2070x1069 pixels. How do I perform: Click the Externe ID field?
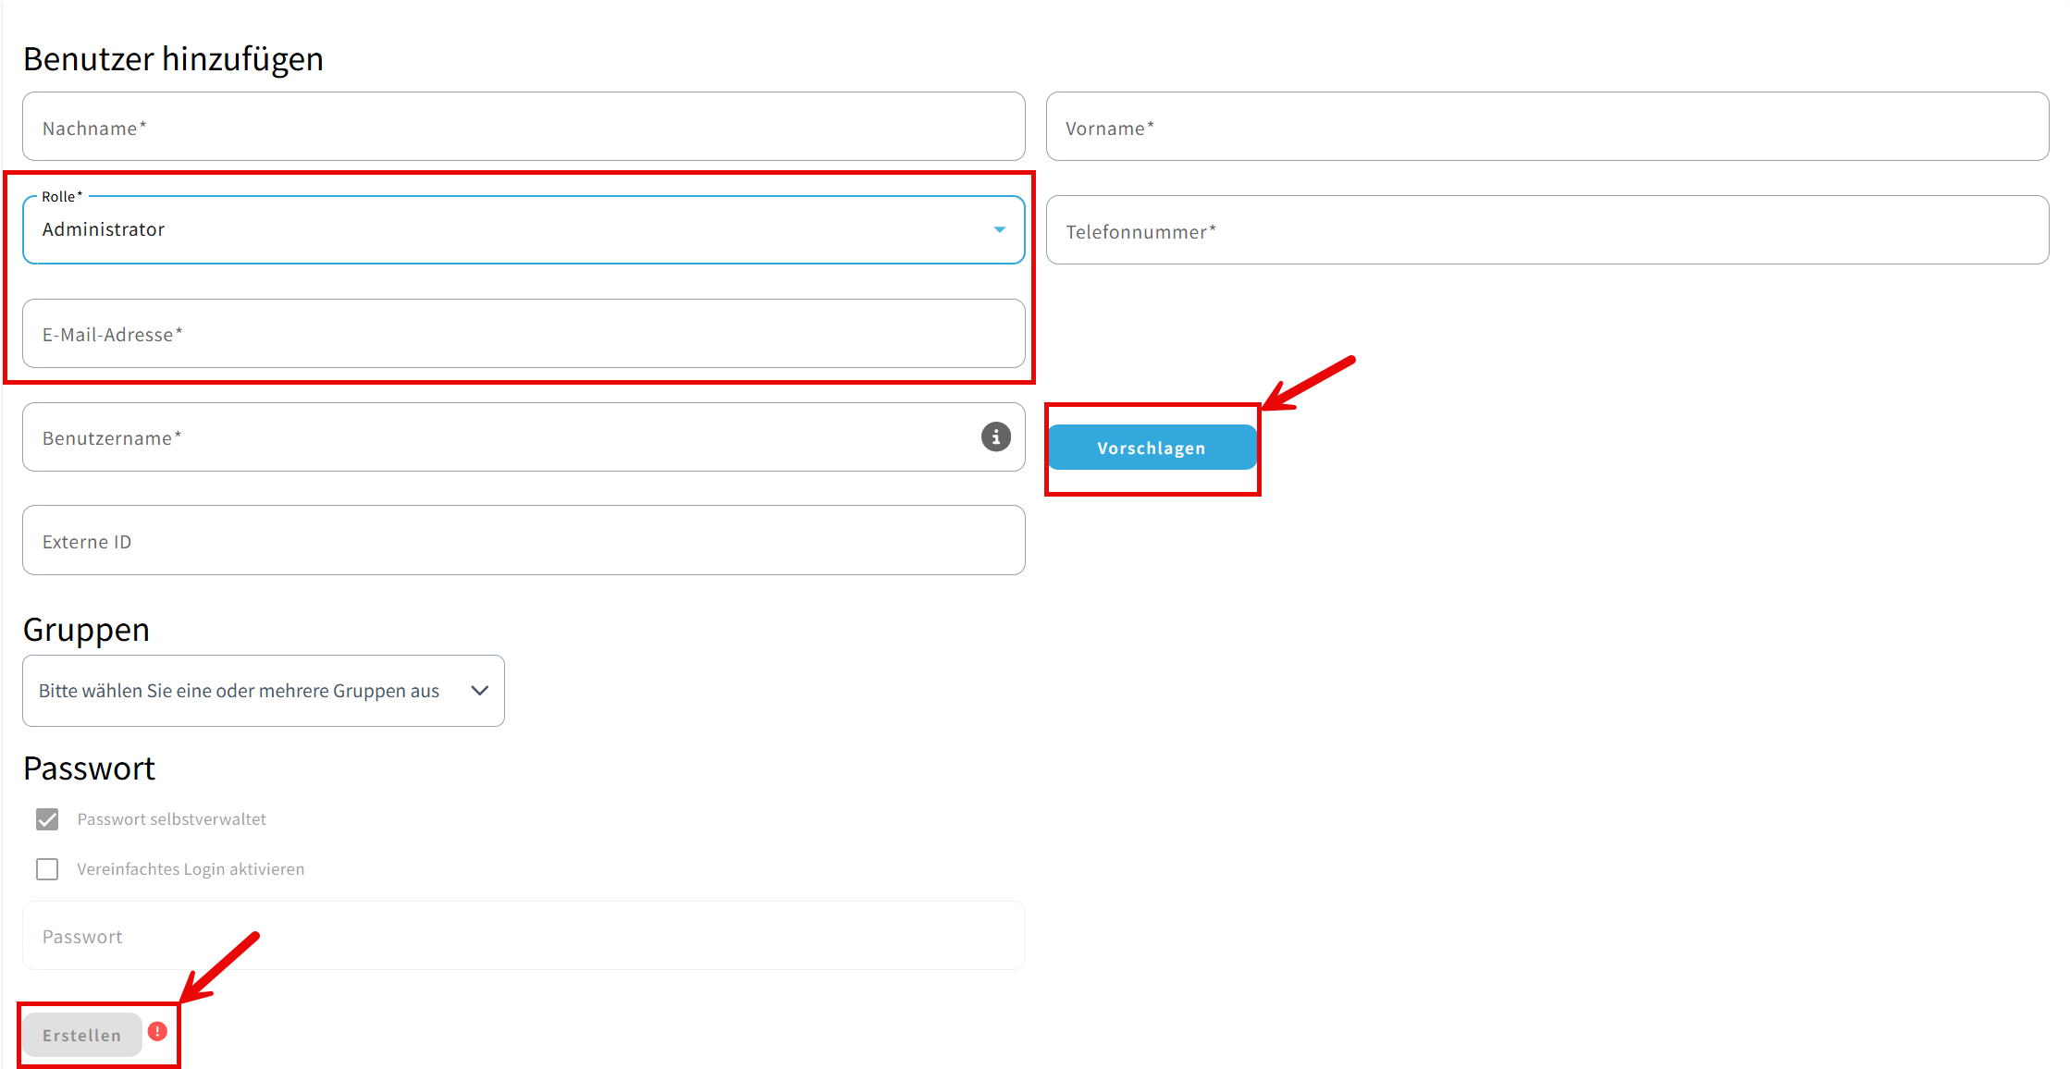(524, 541)
